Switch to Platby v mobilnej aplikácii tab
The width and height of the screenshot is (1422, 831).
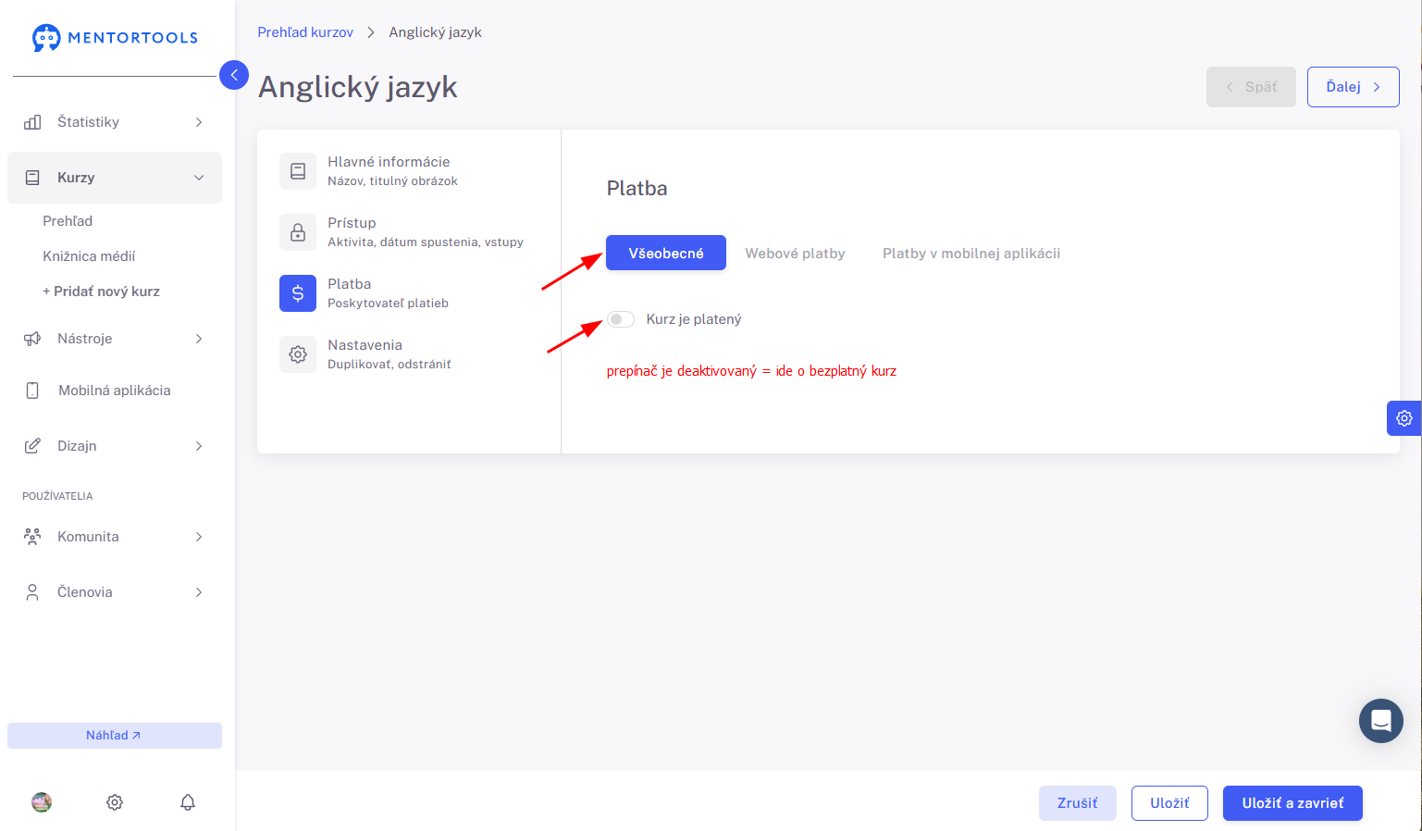click(971, 254)
